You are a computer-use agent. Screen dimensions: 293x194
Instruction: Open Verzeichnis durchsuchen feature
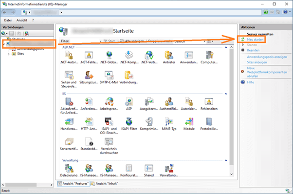[x=109, y=146]
